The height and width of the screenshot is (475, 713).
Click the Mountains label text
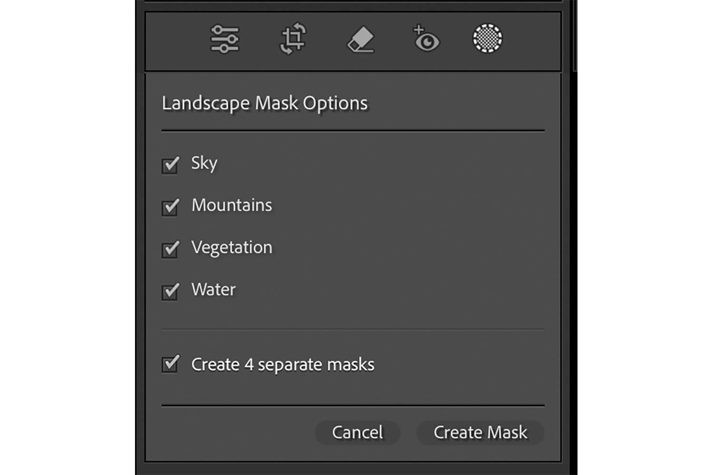[x=231, y=206]
